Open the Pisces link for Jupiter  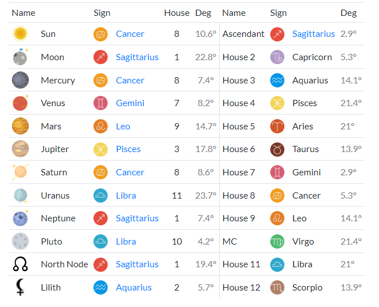(x=129, y=149)
